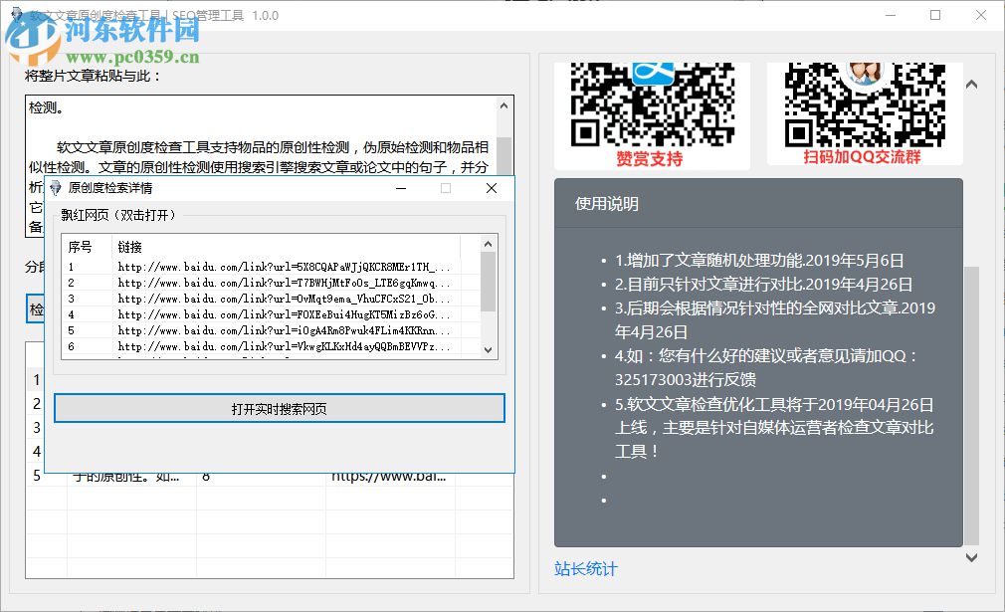Screen dimensions: 1005x612
Task: Click the 1.增加了文章随机处理功能 note
Action: point(759,260)
